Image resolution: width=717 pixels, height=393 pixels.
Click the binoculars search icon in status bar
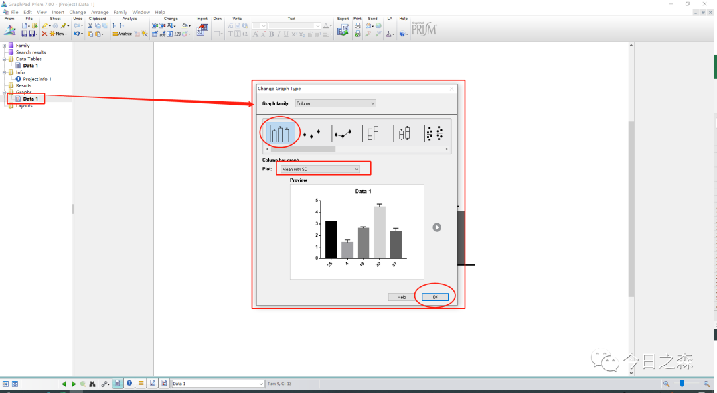pyautogui.click(x=92, y=384)
